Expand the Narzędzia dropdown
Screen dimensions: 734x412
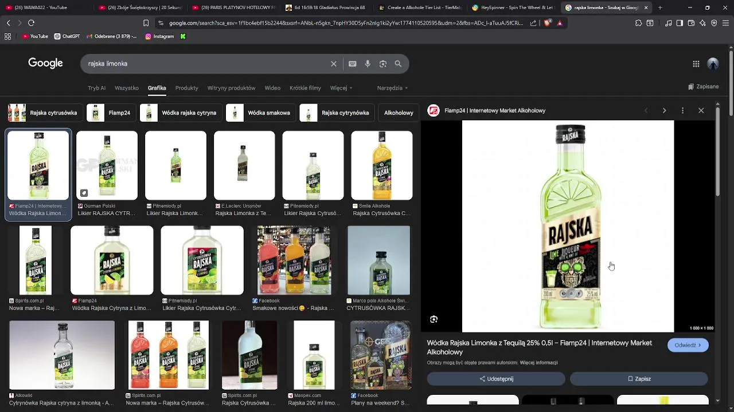pos(392,88)
